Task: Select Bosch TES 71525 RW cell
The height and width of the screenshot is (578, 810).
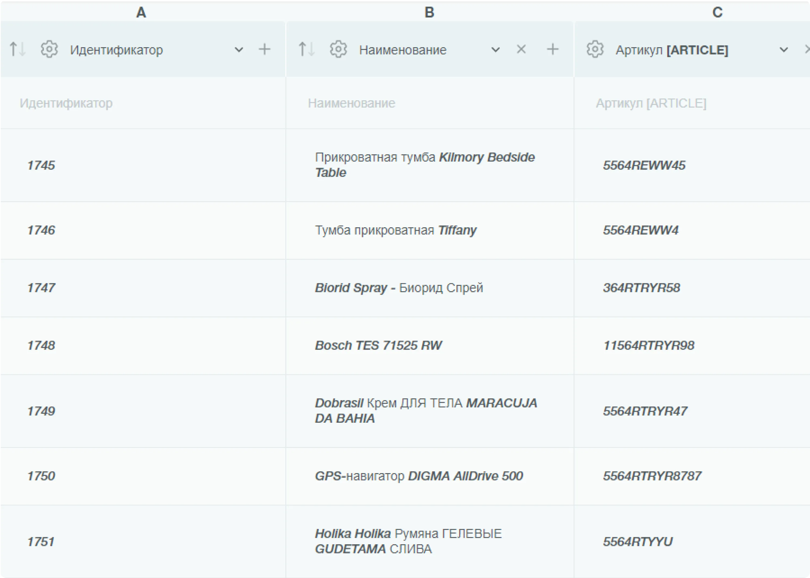Action: [x=378, y=345]
